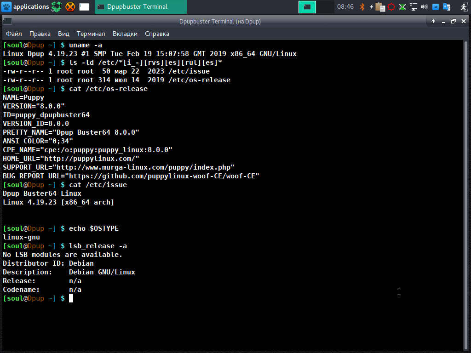Click the 'CPE_NAME' line

click(x=87, y=150)
